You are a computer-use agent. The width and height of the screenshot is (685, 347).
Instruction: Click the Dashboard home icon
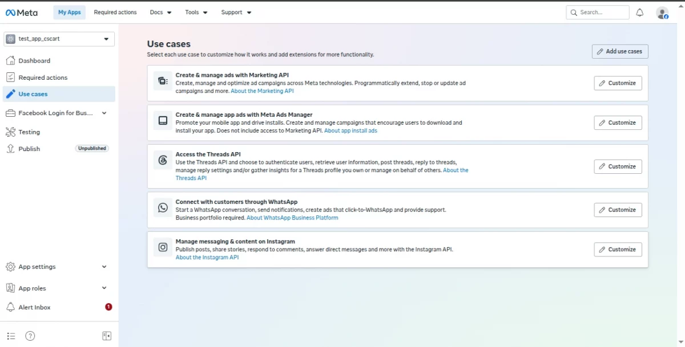(x=10, y=60)
